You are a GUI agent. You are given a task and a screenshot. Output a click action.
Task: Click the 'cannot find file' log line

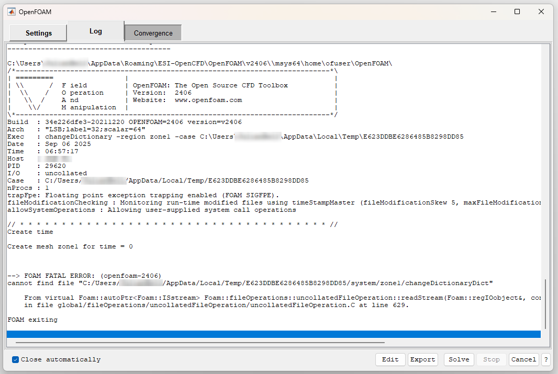click(250, 284)
